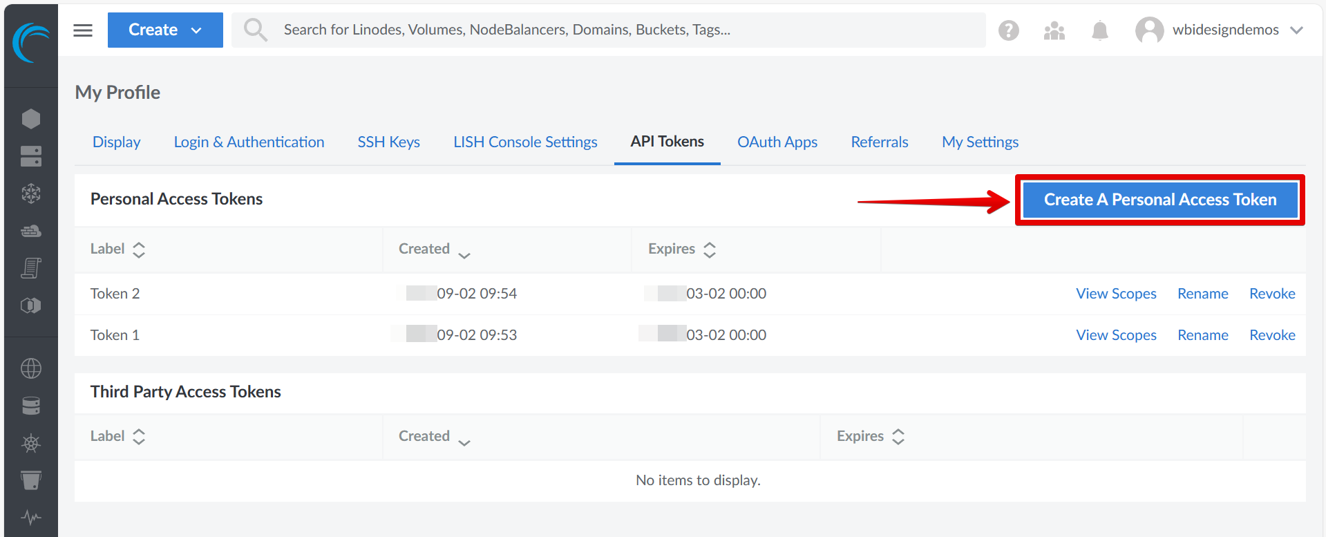Expand the wbidesigndemos account menu chevron
The width and height of the screenshot is (1326, 537).
pos(1296,30)
